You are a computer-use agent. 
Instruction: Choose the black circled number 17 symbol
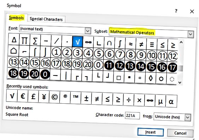click(x=172, y=67)
